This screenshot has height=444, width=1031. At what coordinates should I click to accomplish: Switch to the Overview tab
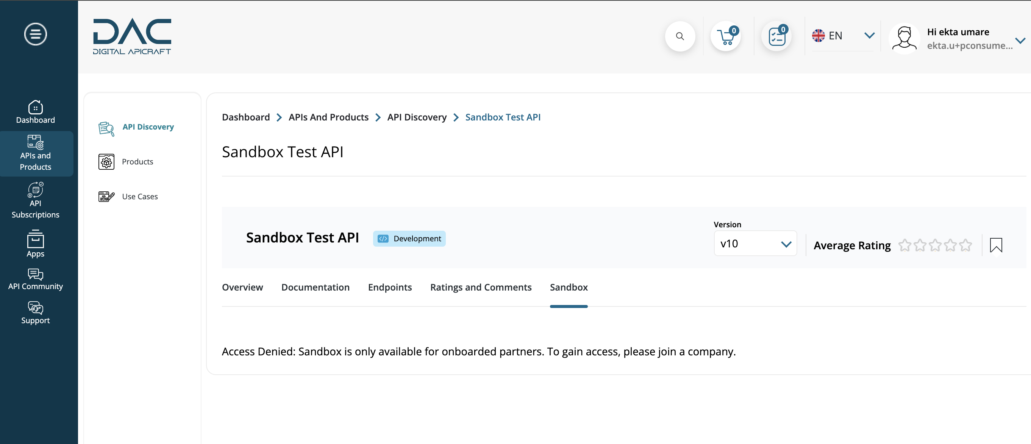coord(242,287)
